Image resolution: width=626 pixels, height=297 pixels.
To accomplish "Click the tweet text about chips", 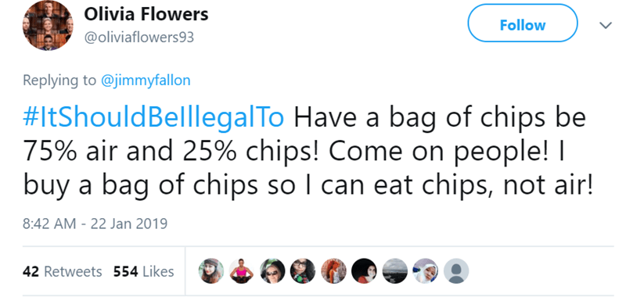I will point(308,152).
